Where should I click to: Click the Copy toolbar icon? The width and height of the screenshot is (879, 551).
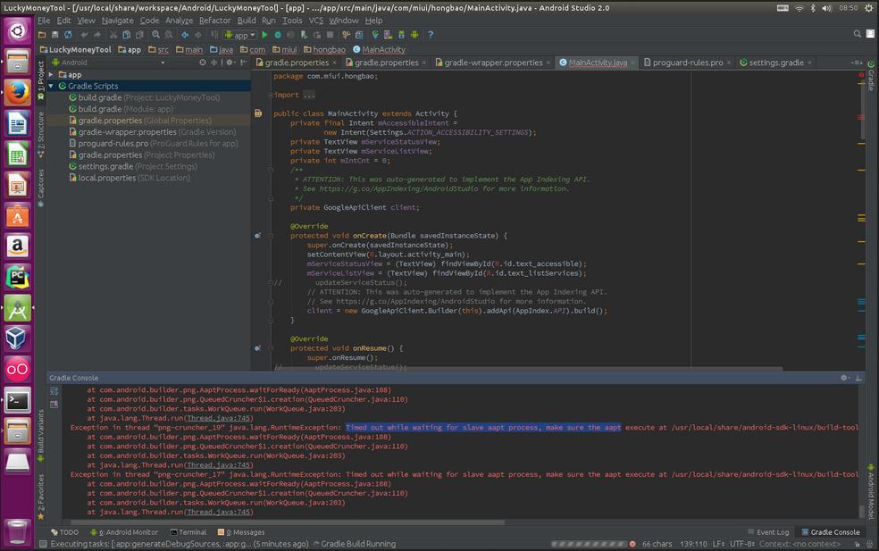[x=126, y=35]
